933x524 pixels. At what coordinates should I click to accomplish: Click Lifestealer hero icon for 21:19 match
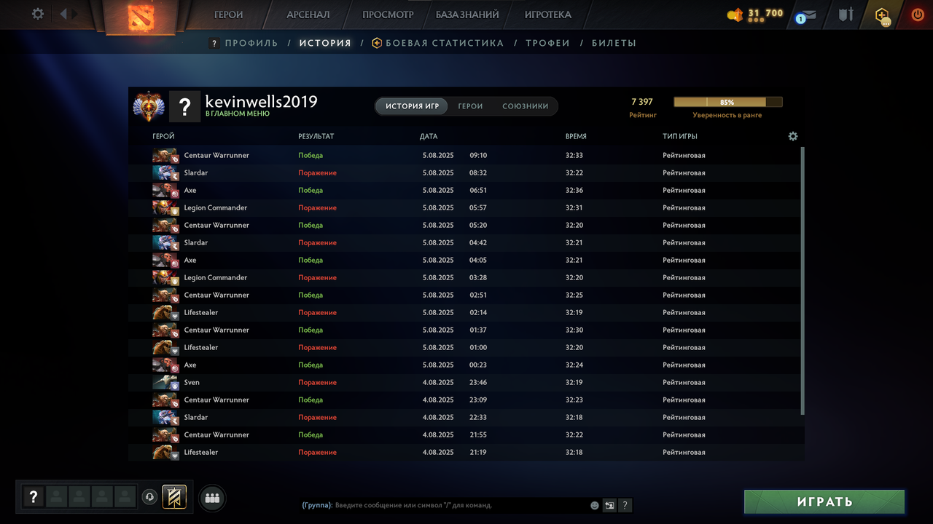pyautogui.click(x=165, y=452)
